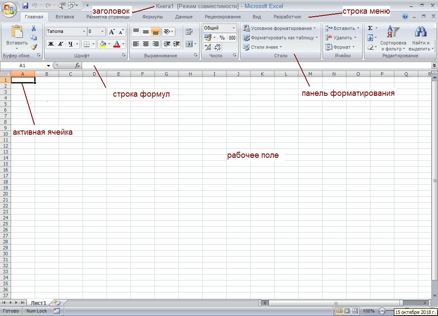Toggle top vertical alignment
This screenshot has width=438, height=316.
click(x=136, y=32)
